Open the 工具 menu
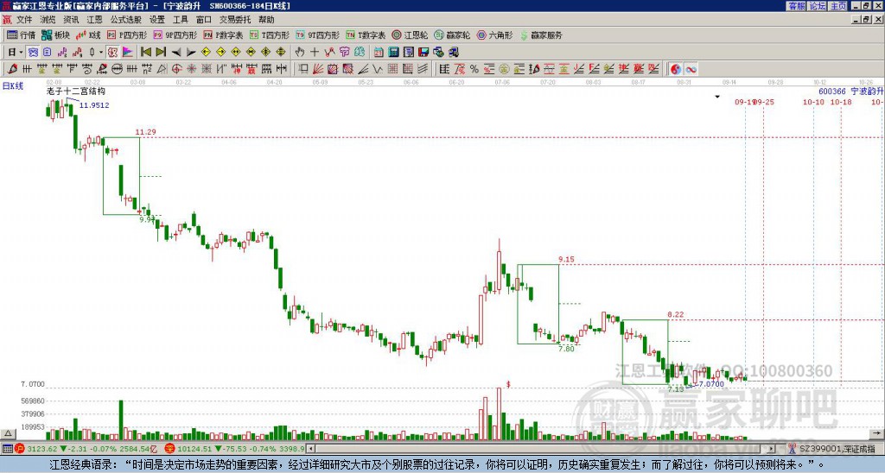Screen dimensions: 885x473 [181, 19]
